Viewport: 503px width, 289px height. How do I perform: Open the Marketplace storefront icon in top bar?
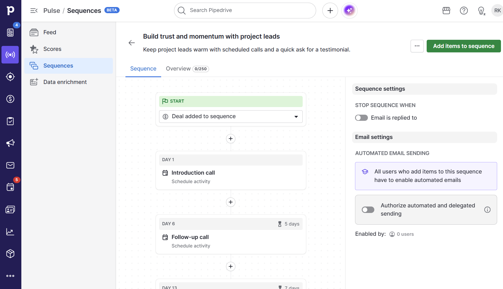click(446, 11)
